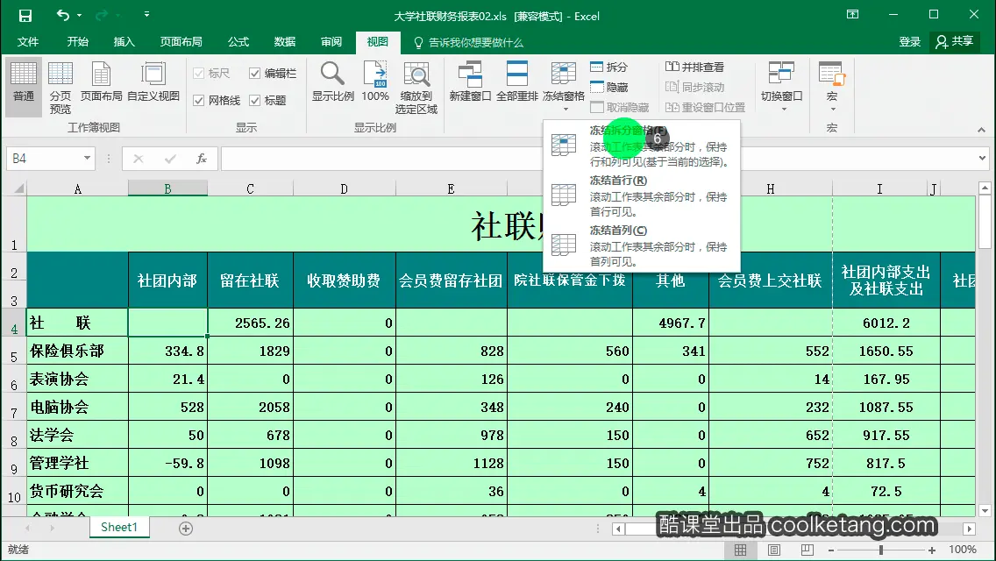The height and width of the screenshot is (561, 996).
Task: Sign in with 登录
Action: (909, 42)
